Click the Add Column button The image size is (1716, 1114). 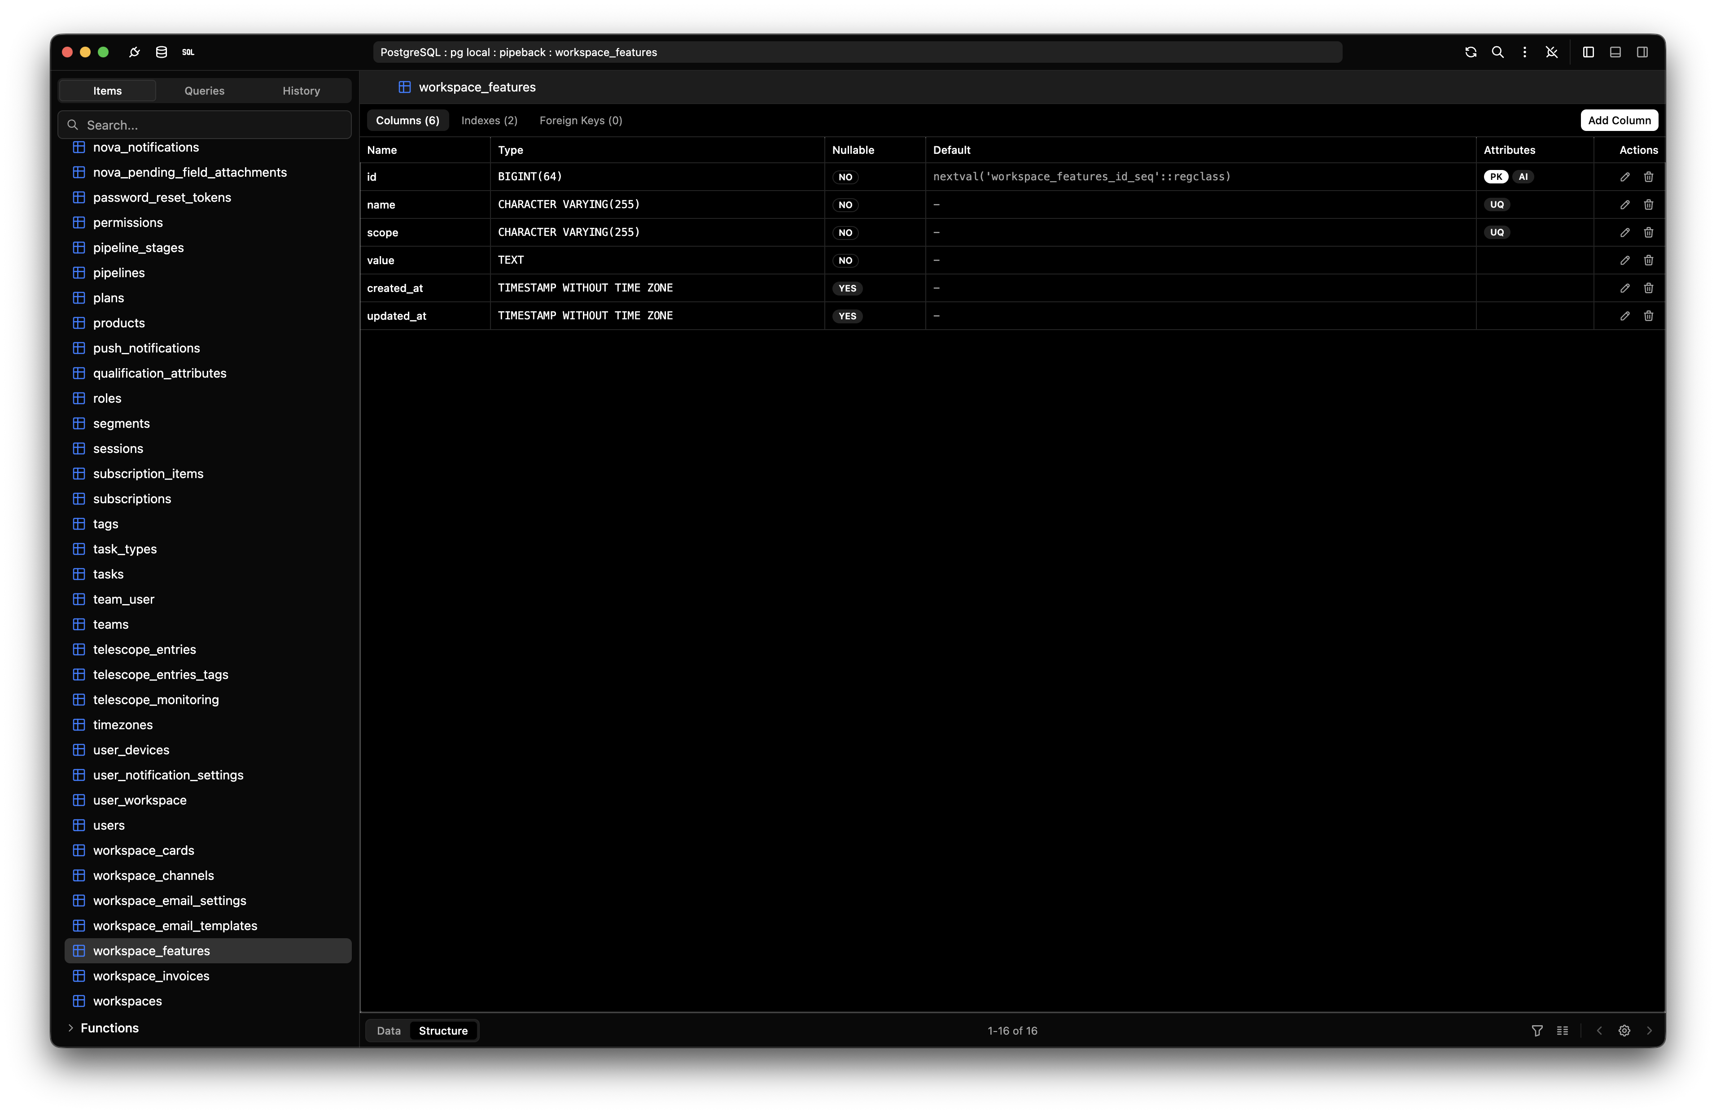1619,120
